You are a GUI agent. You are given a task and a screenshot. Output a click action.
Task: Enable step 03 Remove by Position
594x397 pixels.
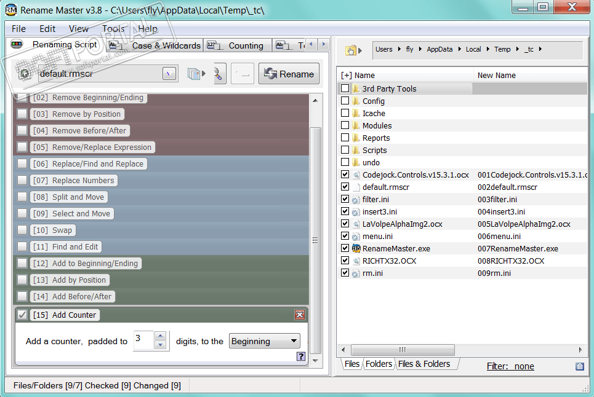point(22,114)
